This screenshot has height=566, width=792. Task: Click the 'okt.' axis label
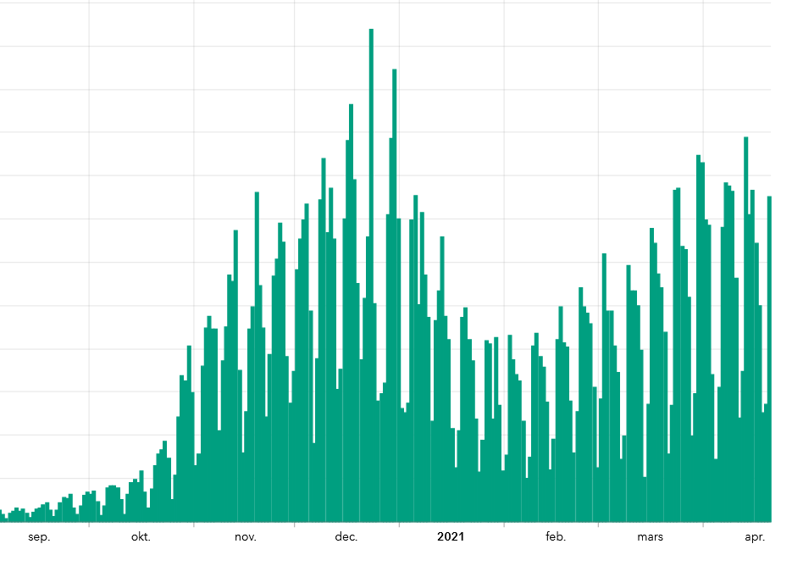tap(141, 536)
